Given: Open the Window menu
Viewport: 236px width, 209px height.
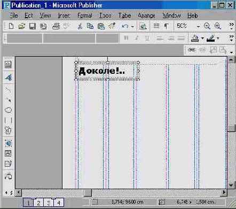Looking at the screenshot, I should 172,16.
